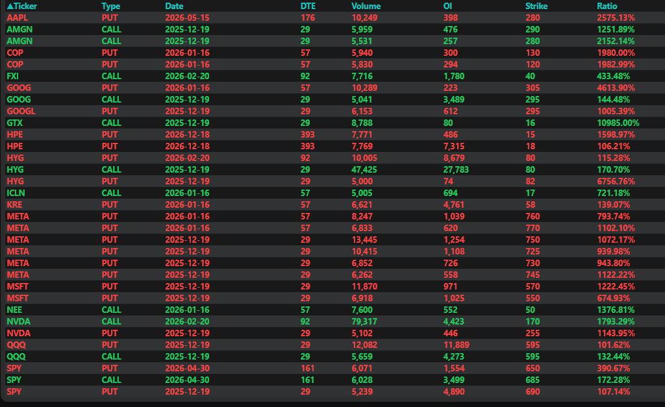665x407 pixels.
Task: Sort by the Ratio column header
Action: point(607,6)
